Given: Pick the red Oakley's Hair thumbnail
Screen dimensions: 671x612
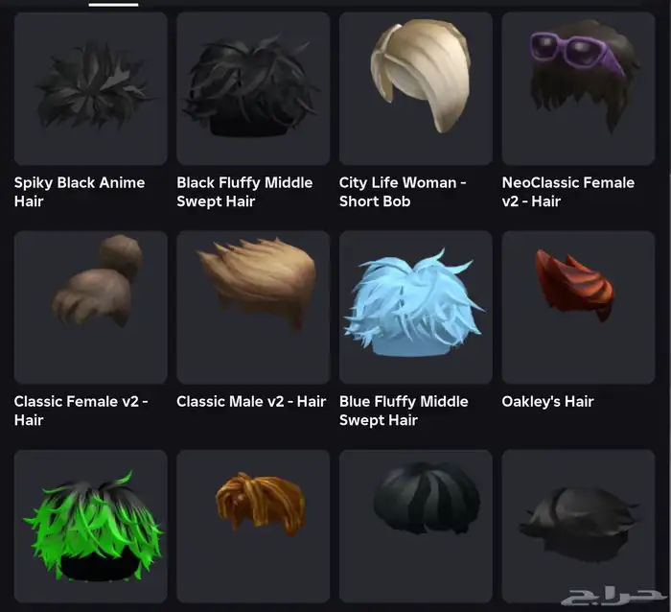Looking at the screenshot, I should (579, 308).
